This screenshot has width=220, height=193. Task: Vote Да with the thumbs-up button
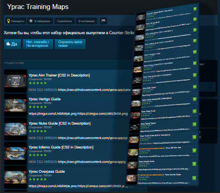(x=12, y=44)
